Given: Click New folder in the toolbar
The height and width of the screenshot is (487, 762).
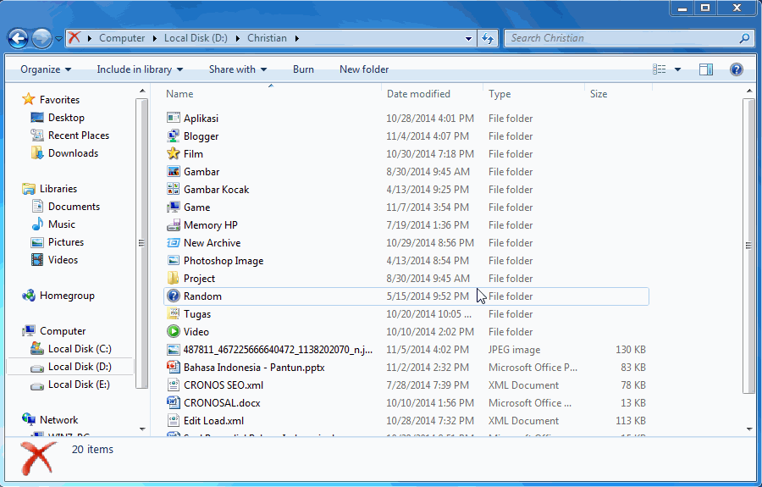Looking at the screenshot, I should click(x=364, y=69).
